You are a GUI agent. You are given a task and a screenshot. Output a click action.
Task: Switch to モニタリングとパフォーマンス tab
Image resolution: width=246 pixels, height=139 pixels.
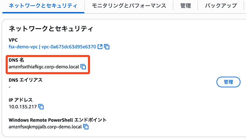(129, 6)
